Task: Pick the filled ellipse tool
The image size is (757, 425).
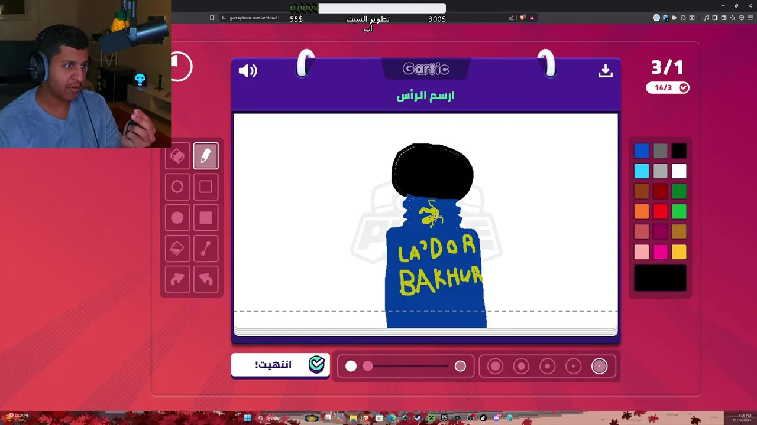Action: tap(177, 218)
